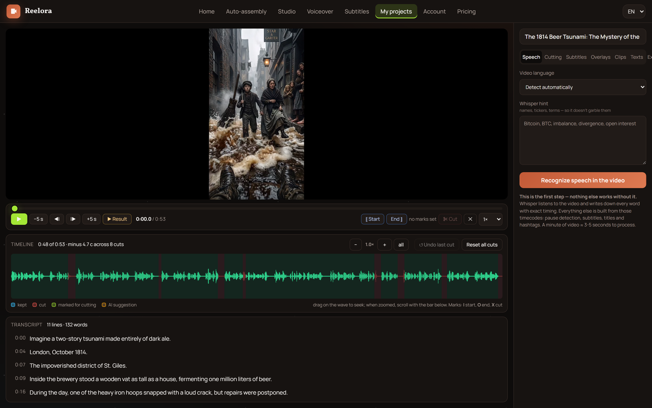Screen dimensions: 652x408
Task: Open Voiceover in the top navigation
Action: pyautogui.click(x=320, y=11)
